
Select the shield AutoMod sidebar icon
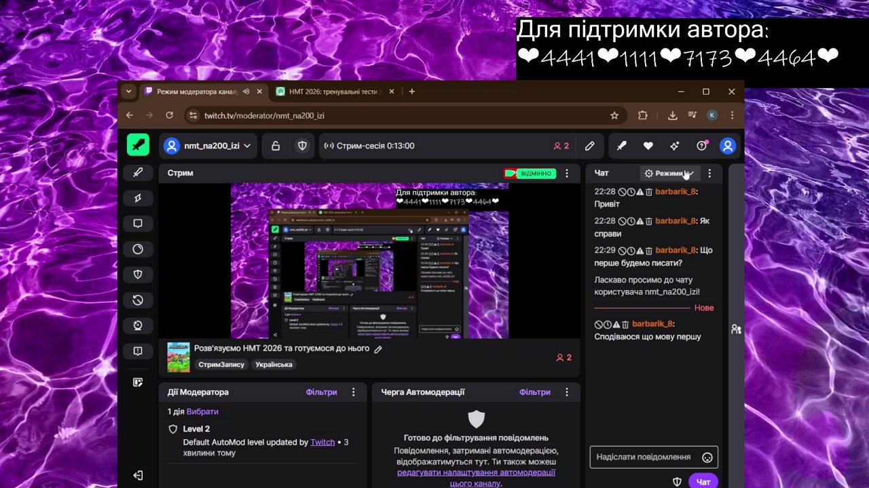pyautogui.click(x=138, y=274)
